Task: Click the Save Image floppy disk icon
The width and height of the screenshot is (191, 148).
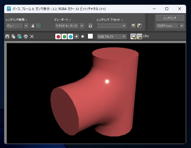Action: pos(7,37)
